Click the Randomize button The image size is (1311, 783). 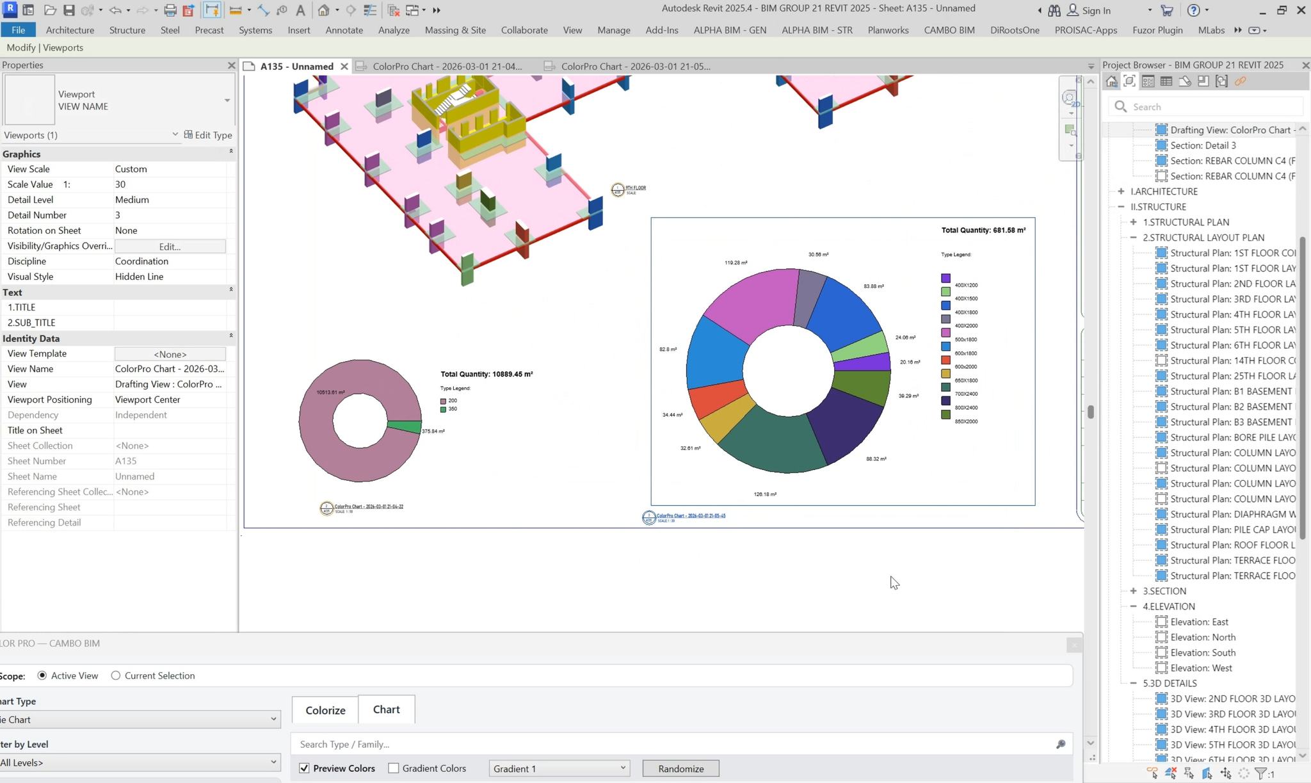pos(680,768)
